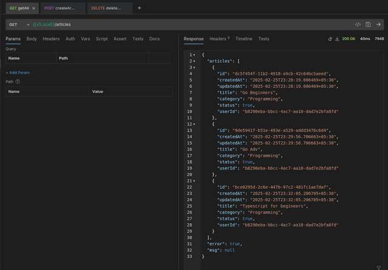Image resolution: width=388 pixels, height=270 pixels.
Task: Open a new request tab with plus
Action: tap(139, 8)
